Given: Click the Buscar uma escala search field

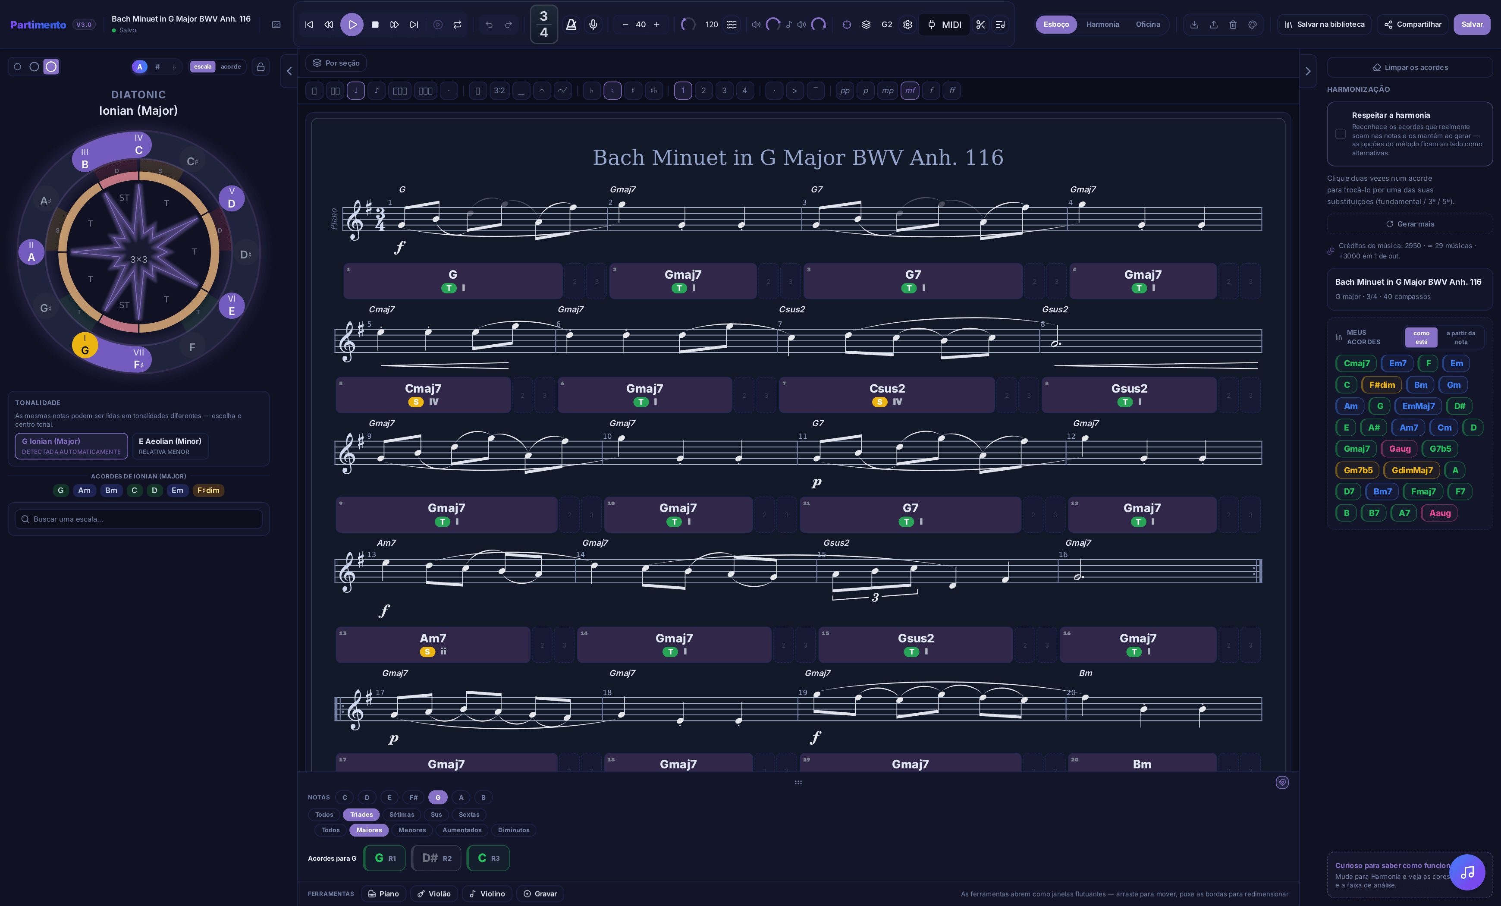Looking at the screenshot, I should (x=139, y=519).
